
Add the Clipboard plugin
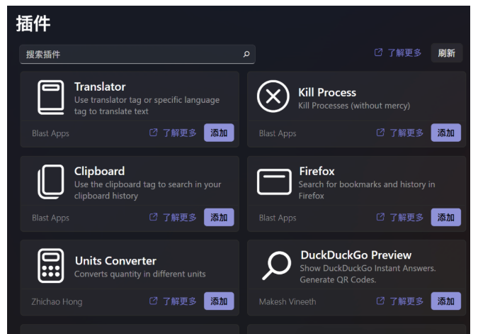[219, 218]
